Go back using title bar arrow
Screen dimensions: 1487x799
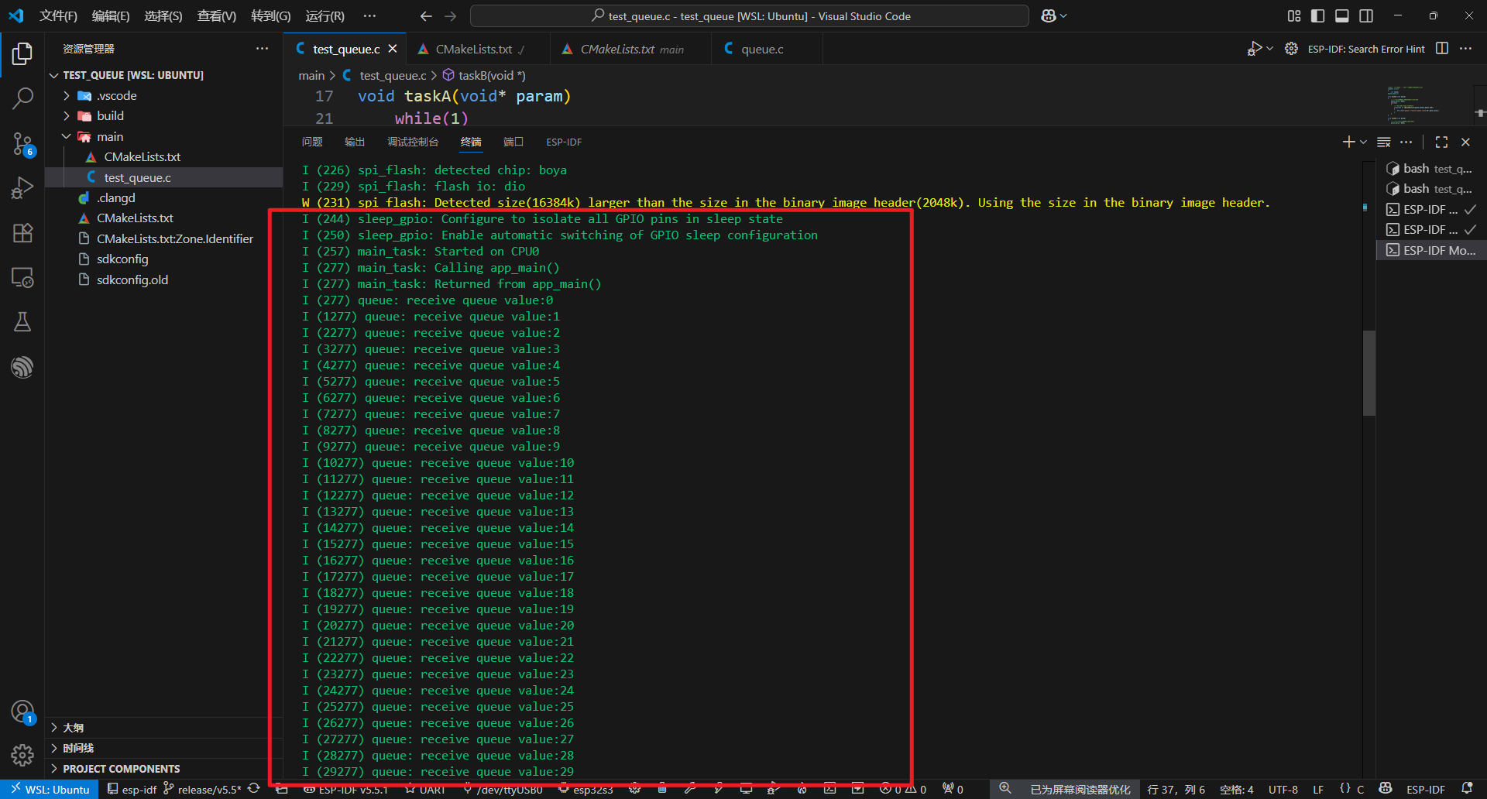[x=426, y=15]
